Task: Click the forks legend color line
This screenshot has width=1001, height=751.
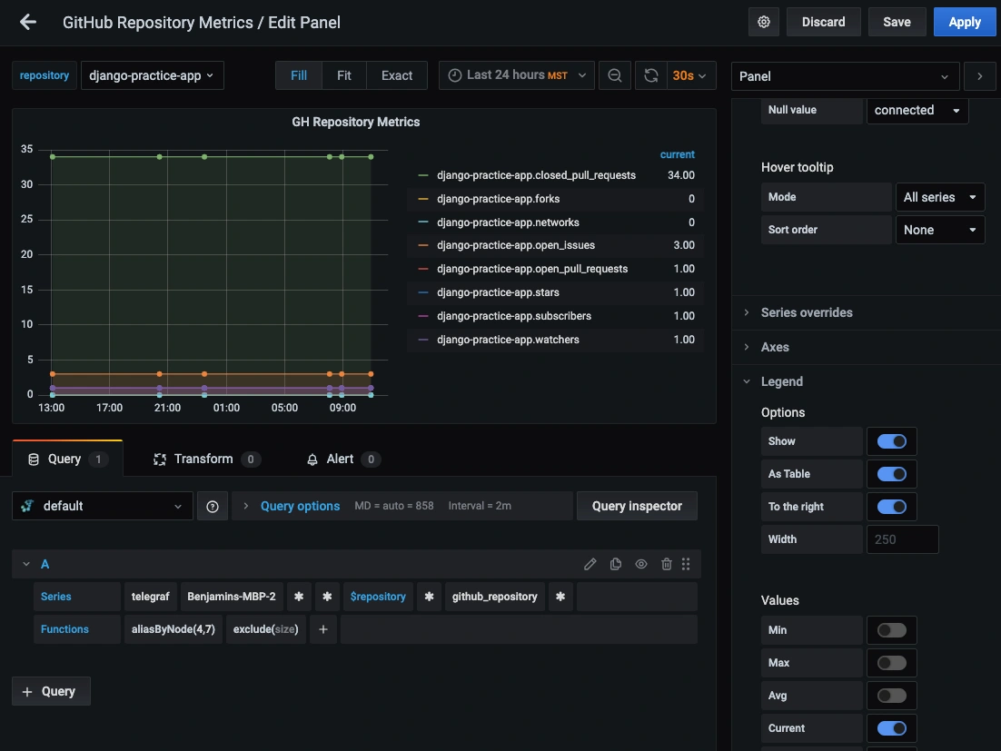Action: tap(422, 199)
